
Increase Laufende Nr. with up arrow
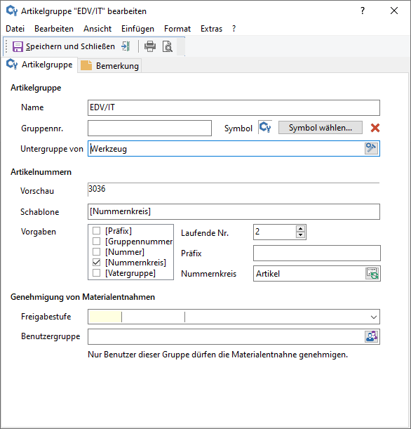(301, 229)
